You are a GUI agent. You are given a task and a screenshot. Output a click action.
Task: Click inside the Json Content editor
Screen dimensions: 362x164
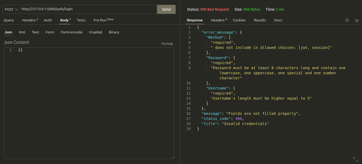click(x=89, y=103)
